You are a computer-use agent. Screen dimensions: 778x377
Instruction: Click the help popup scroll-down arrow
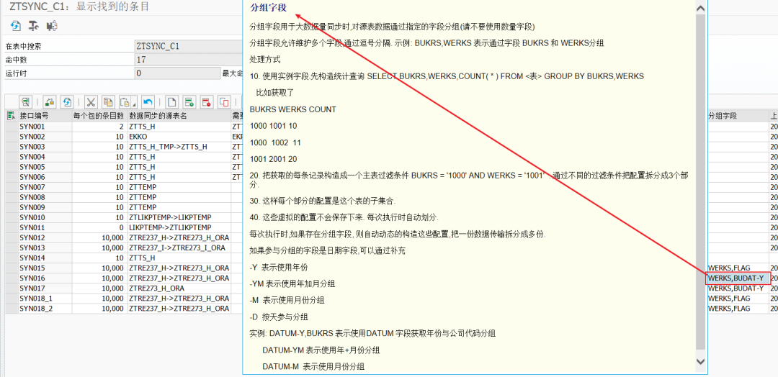pyautogui.click(x=700, y=361)
